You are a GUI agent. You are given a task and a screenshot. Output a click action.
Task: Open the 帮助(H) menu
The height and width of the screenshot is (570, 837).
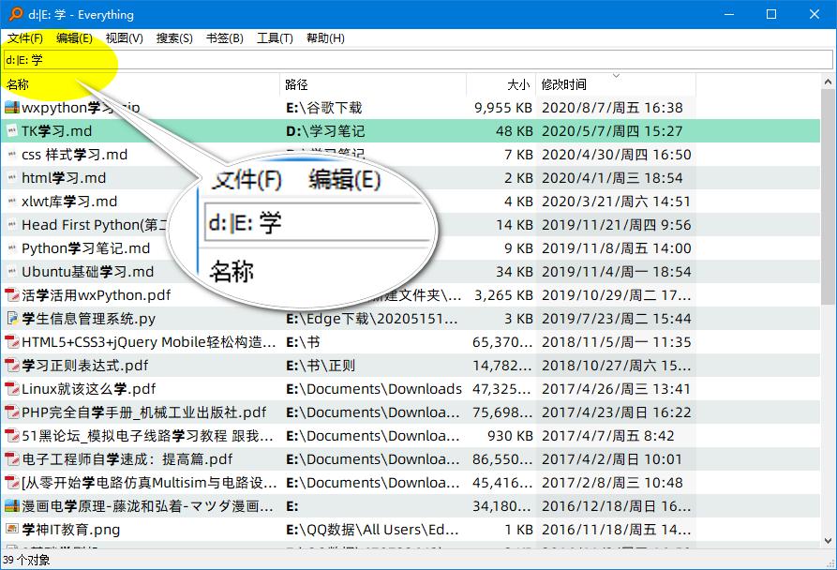point(325,38)
